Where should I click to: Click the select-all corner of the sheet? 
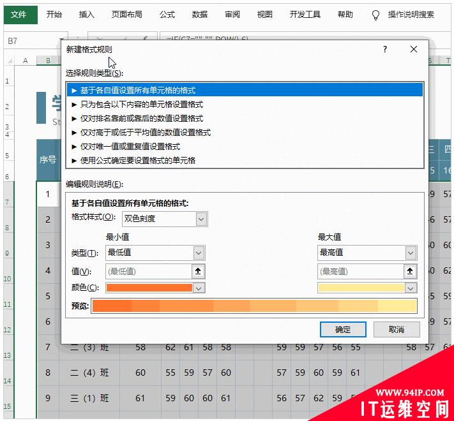point(10,61)
